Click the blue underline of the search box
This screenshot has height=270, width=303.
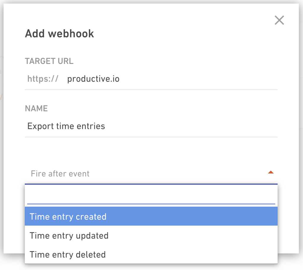click(x=151, y=204)
